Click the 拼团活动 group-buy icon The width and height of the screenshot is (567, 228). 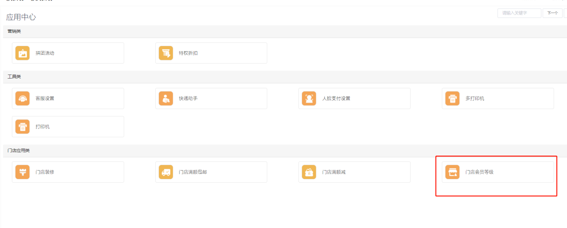point(22,53)
